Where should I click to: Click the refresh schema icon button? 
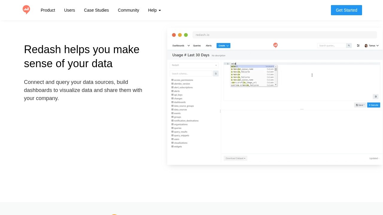click(216, 73)
